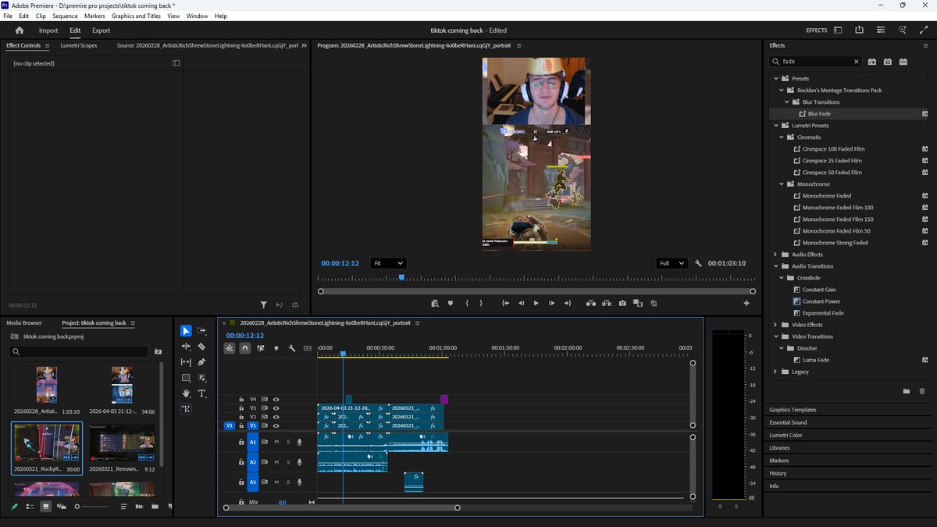Image resolution: width=937 pixels, height=527 pixels.
Task: Collapse the Blur Transitions folder
Action: (x=788, y=101)
